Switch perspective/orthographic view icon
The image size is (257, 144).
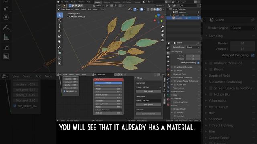pyautogui.click(x=163, y=40)
